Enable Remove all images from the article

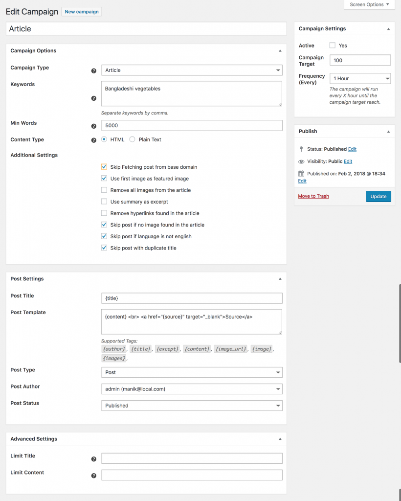tap(104, 190)
